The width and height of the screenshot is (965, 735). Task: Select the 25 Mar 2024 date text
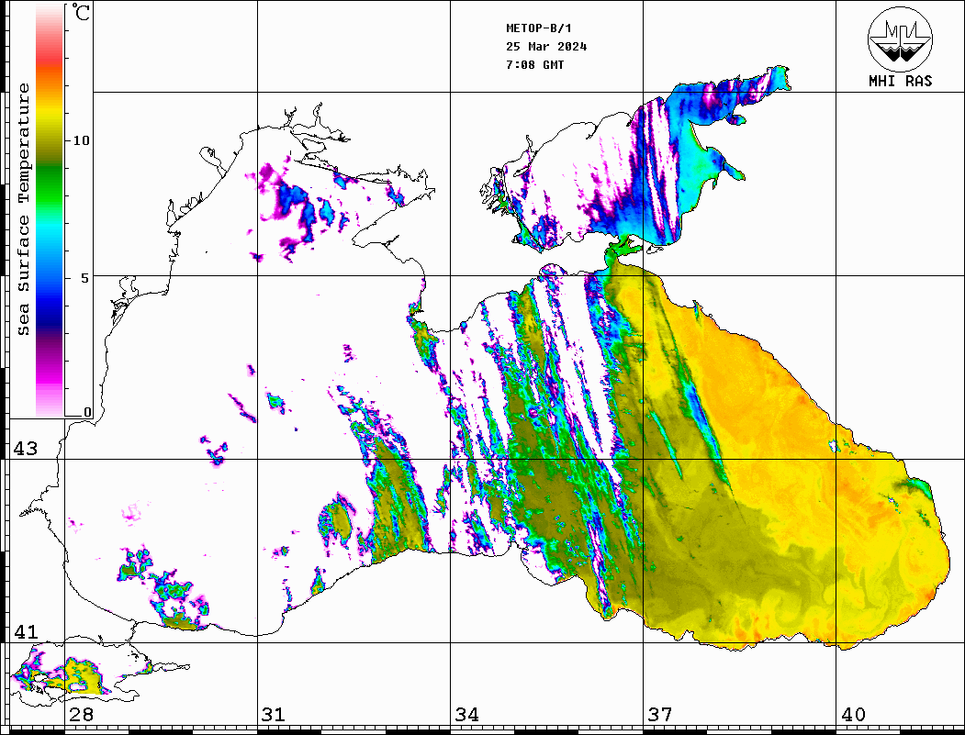(x=546, y=47)
